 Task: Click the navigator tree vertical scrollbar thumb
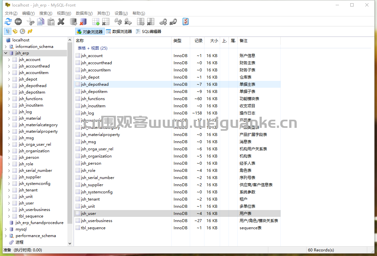pos(70,133)
